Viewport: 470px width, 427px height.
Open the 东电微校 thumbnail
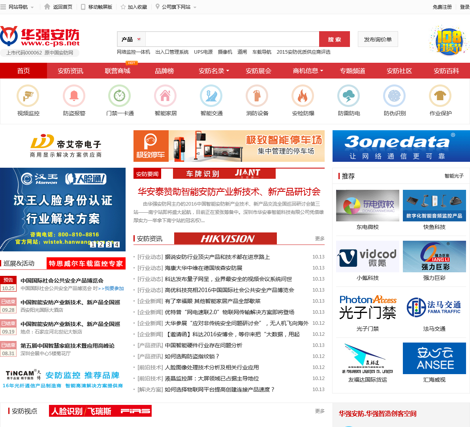click(x=367, y=206)
